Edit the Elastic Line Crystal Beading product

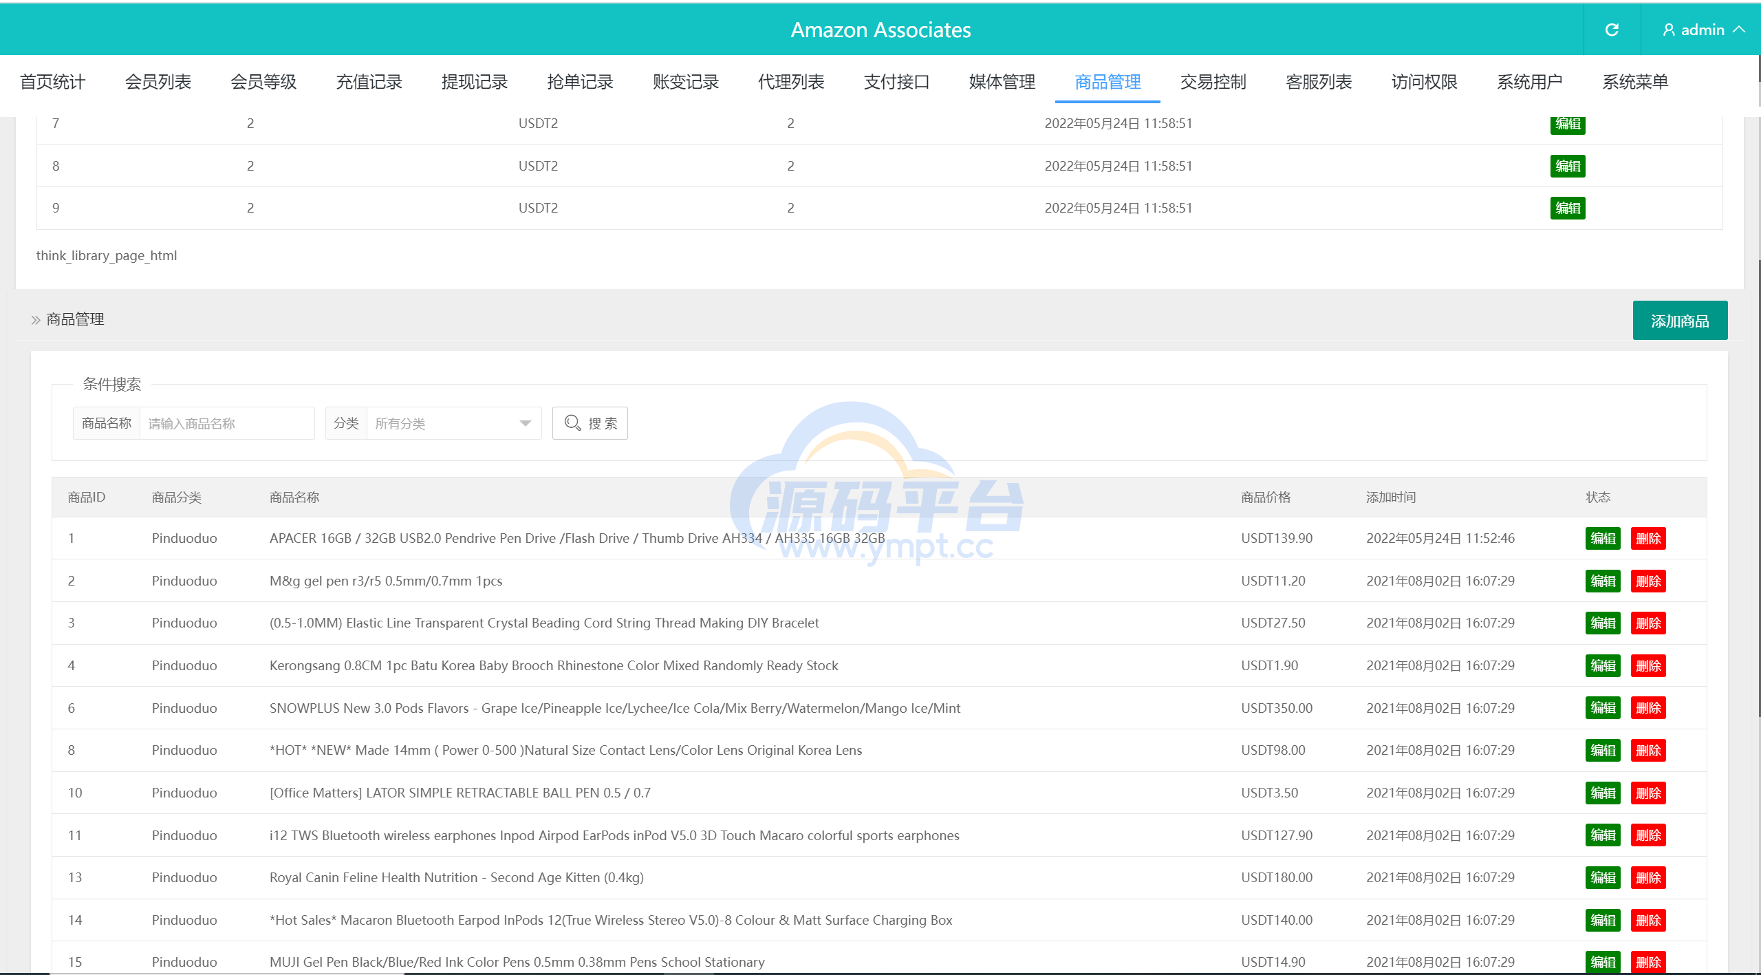click(1603, 623)
